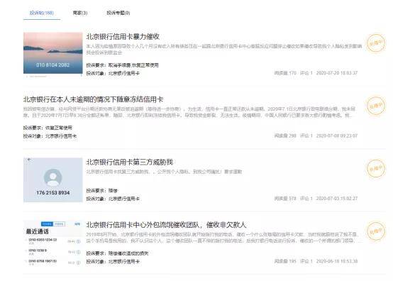Click 投诉要求: 赔偿催收造成的损失 text
The height and width of the screenshot is (281, 393).
point(117,253)
